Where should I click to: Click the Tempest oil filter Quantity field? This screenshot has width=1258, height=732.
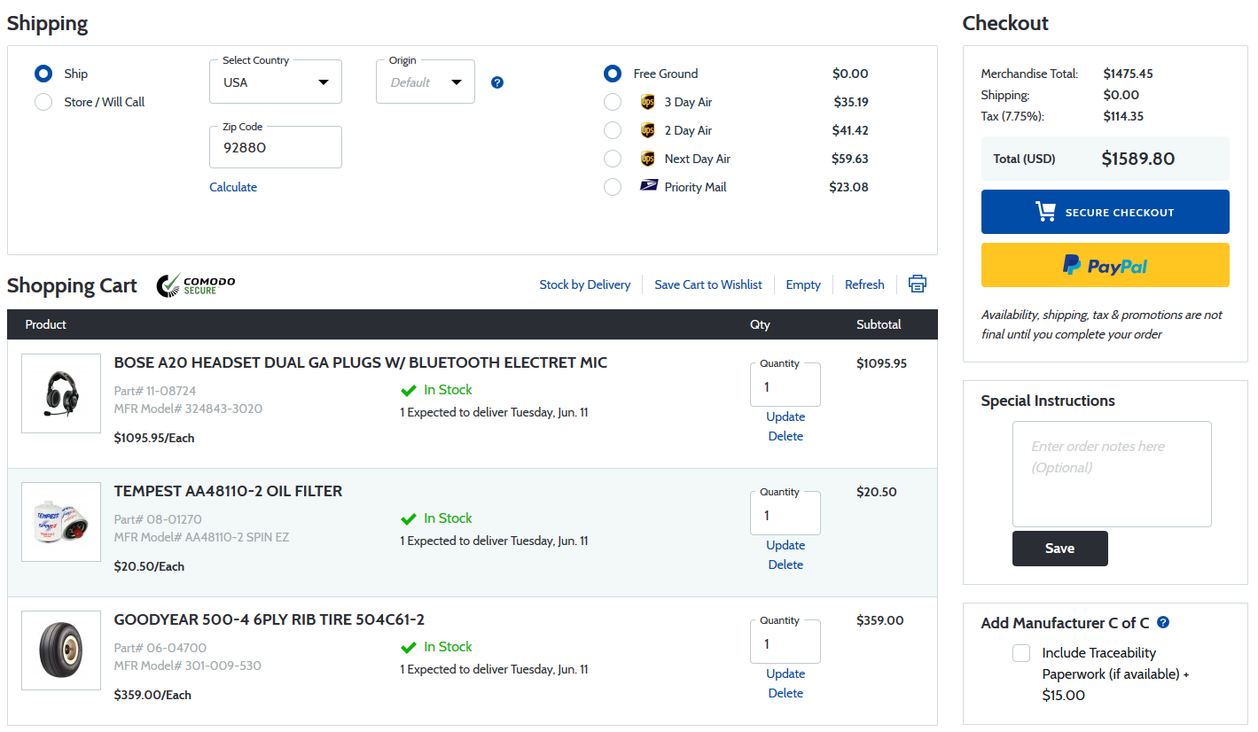click(785, 514)
